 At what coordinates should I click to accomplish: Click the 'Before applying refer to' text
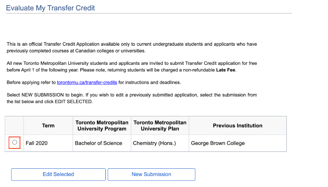[32, 82]
